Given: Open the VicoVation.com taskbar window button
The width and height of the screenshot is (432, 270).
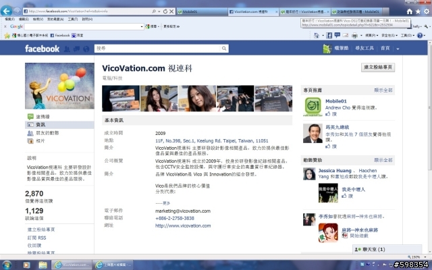Looking at the screenshot, I should [x=72, y=265].
